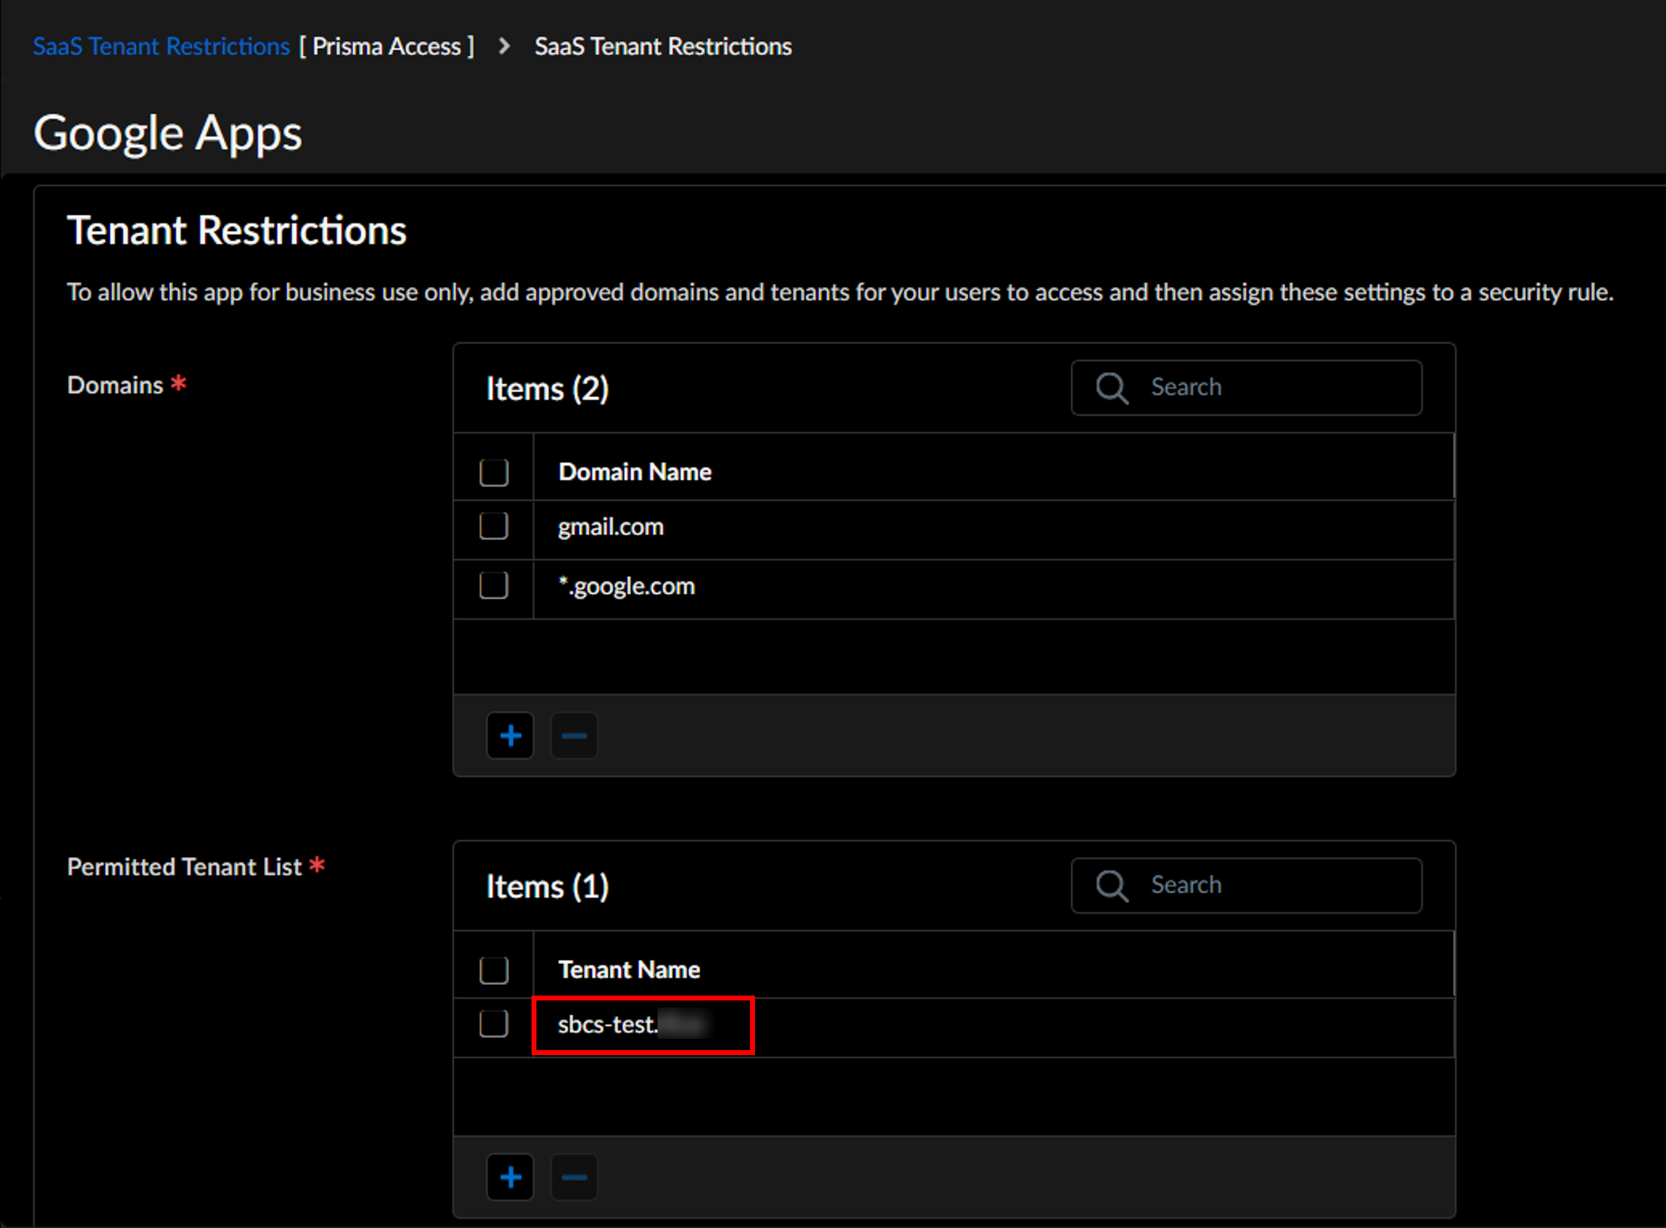Click the magnifier icon in the Domains search box

pyautogui.click(x=1112, y=388)
